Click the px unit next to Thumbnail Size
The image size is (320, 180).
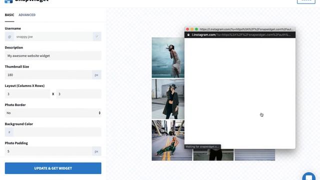(96, 75)
